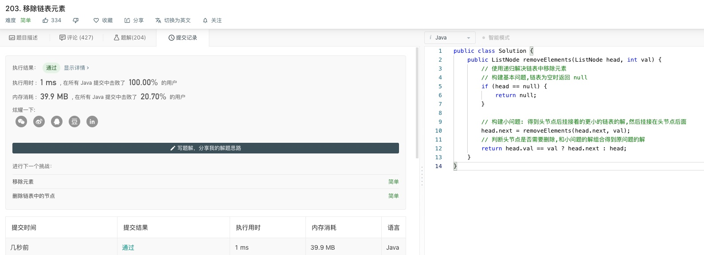Click 写题解 share solution button
Viewport: 704px width, 255px height.
[206, 148]
